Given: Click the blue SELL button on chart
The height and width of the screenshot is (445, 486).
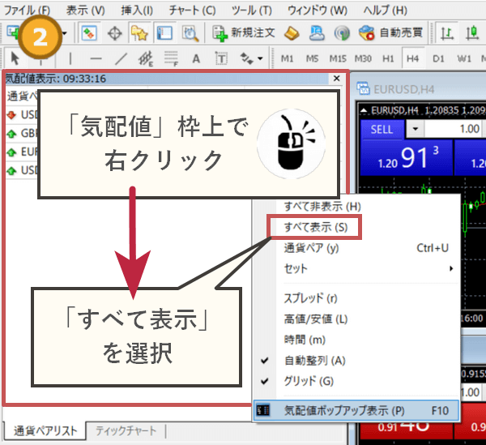Looking at the screenshot, I should 382,130.
